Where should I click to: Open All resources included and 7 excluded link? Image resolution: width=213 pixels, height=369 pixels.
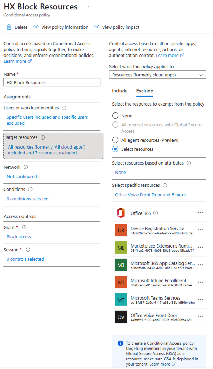click(x=46, y=150)
